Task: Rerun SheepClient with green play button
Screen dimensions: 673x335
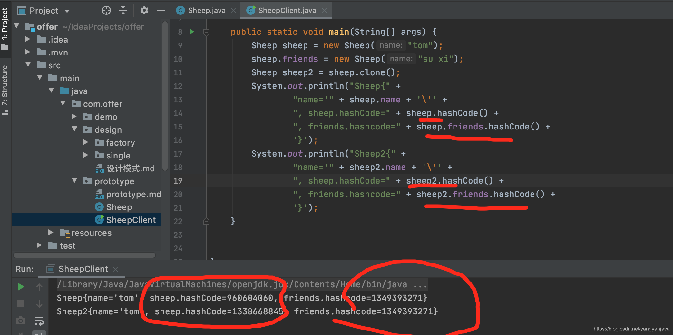Action: tap(21, 287)
